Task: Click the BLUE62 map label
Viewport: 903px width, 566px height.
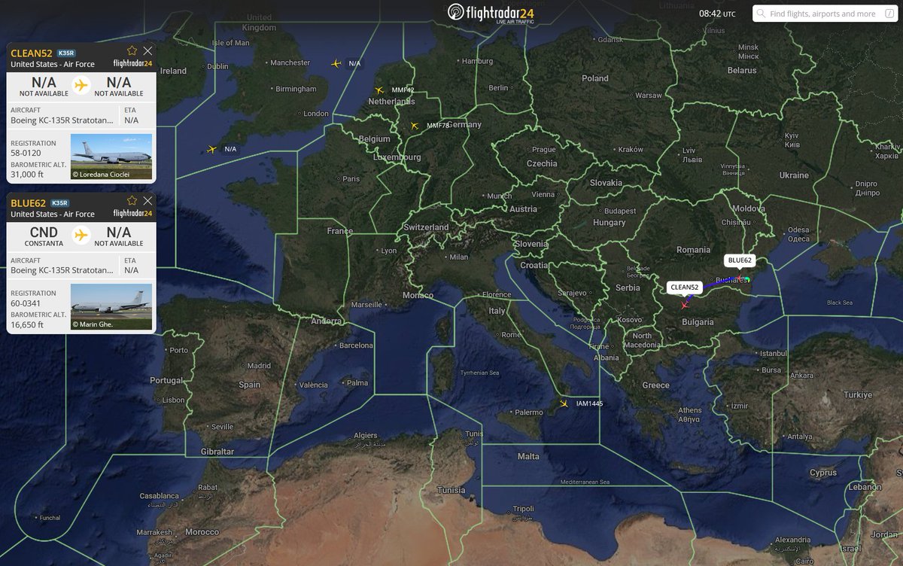Action: 739,260
